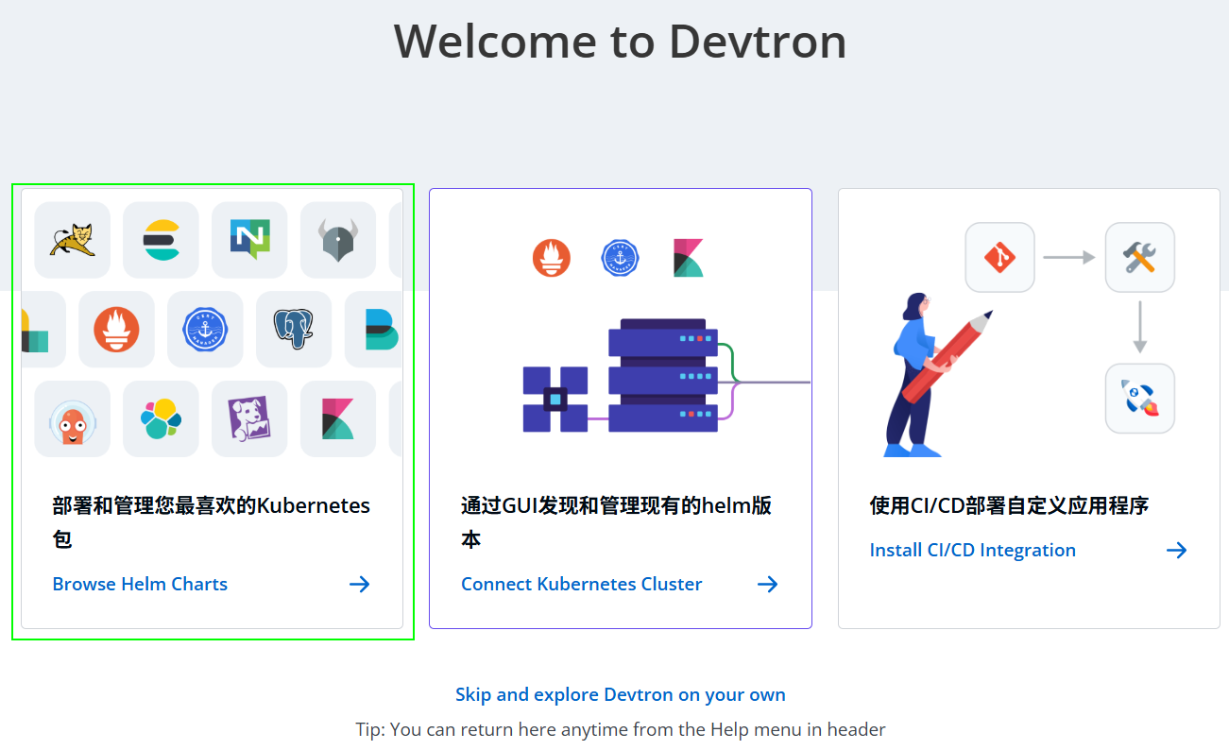Click the server rack illustration in middle card
This screenshot has height=750, width=1229.
pyautogui.click(x=662, y=376)
